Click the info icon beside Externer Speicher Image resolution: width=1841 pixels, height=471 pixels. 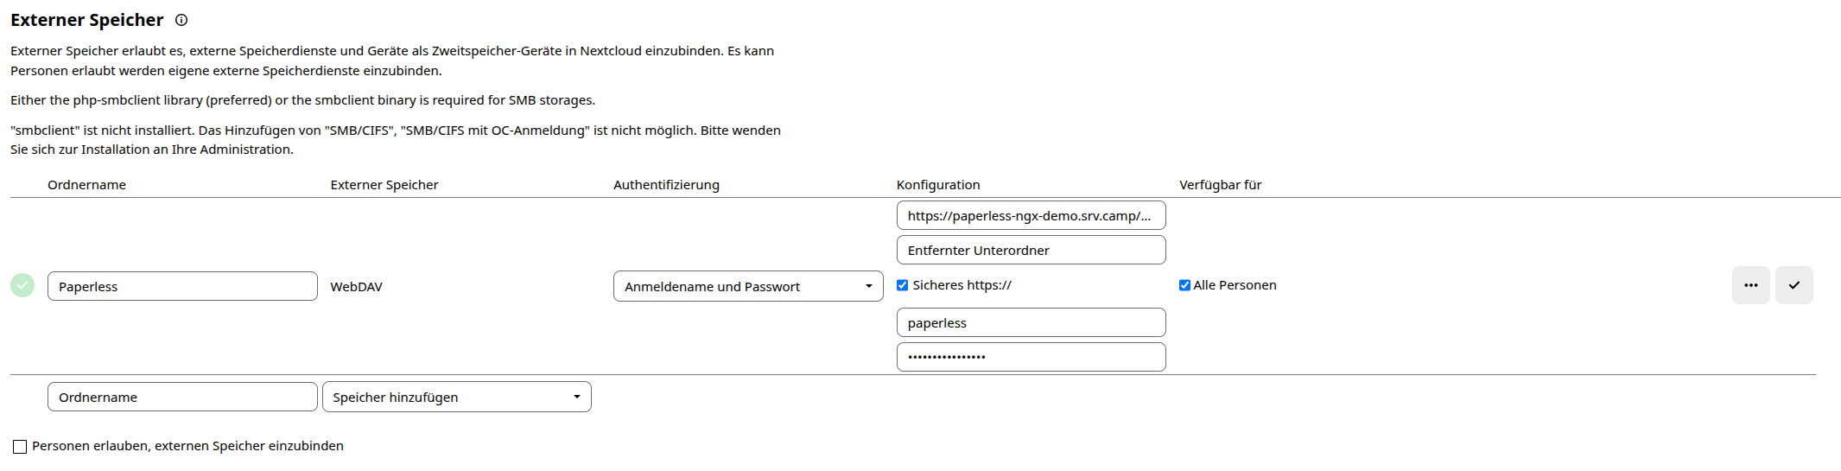click(x=181, y=20)
